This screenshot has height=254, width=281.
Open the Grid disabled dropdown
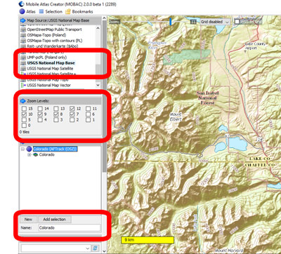coord(215,22)
